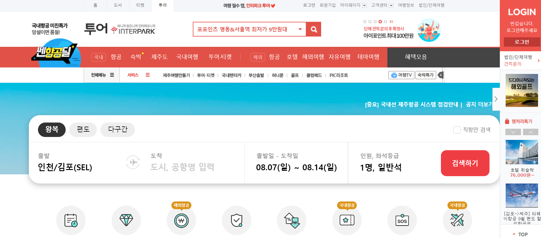
Task: Expand the 마이페이지 dropdown
Action: pyautogui.click(x=364, y=5)
